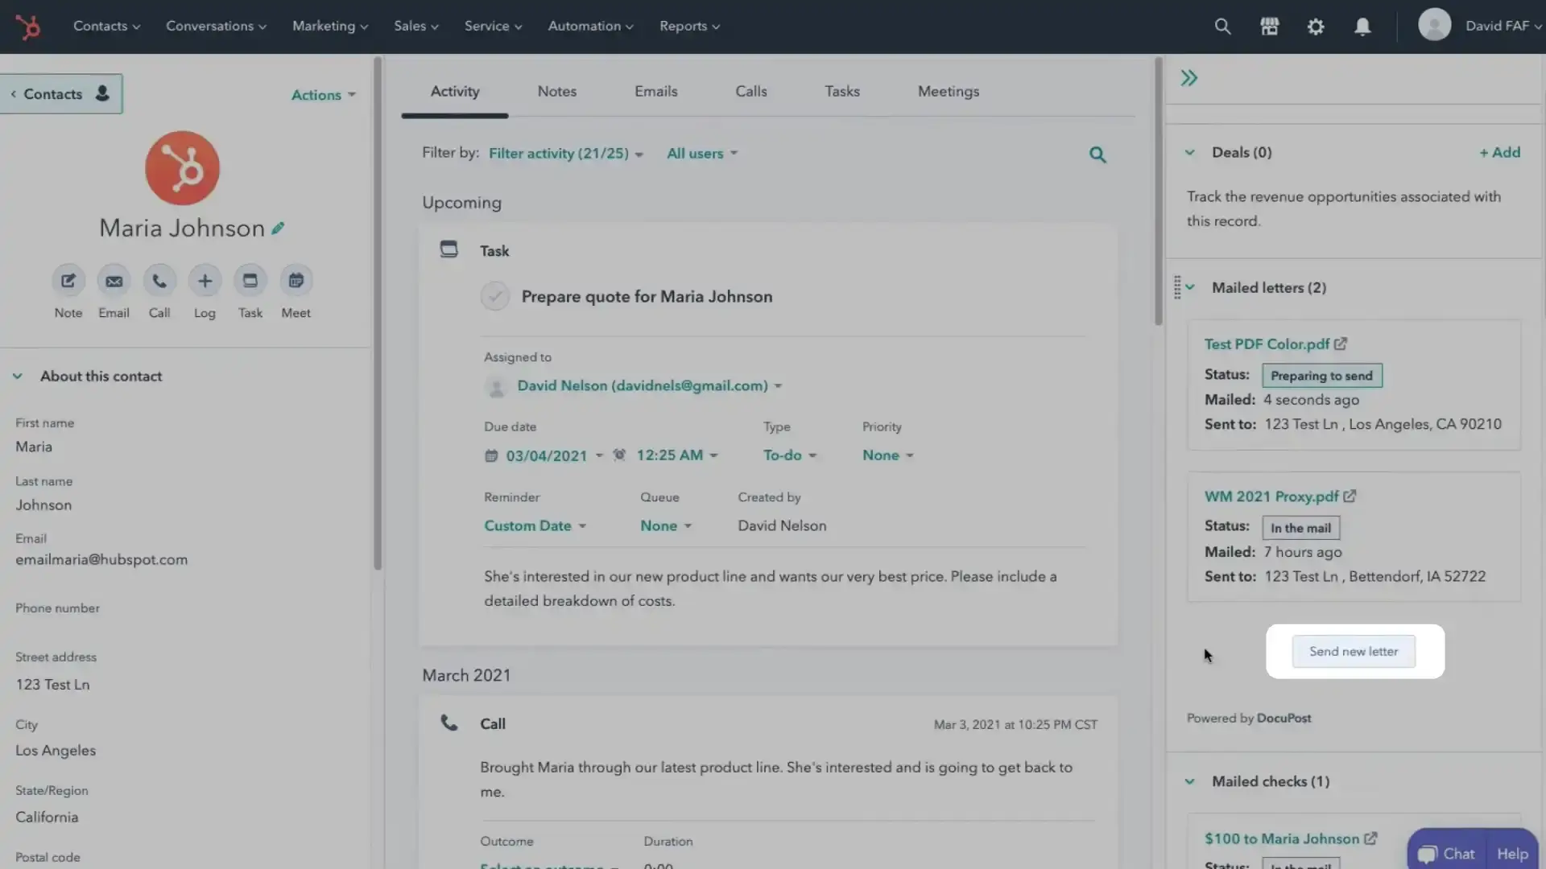This screenshot has height=869, width=1546.
Task: Open the Priority None dropdown
Action: (887, 455)
